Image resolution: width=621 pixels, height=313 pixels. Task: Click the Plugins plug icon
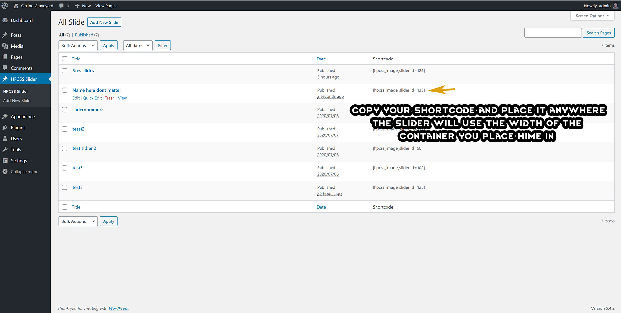[x=5, y=127]
